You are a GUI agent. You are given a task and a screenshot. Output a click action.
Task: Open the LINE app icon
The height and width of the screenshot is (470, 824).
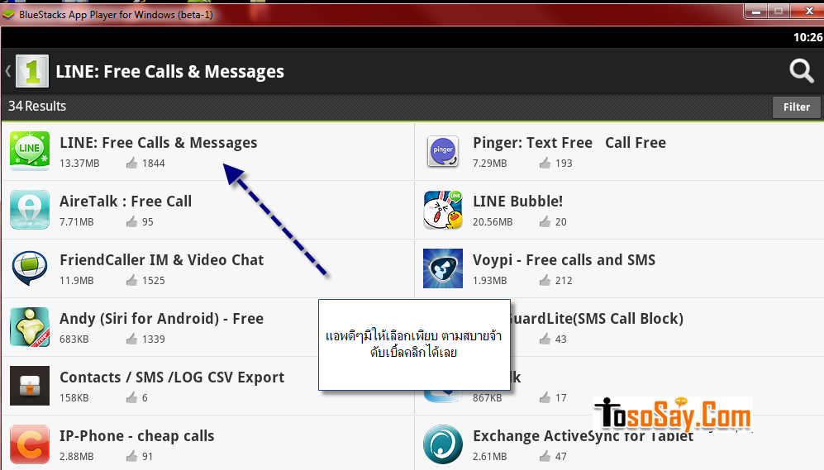[x=30, y=150]
